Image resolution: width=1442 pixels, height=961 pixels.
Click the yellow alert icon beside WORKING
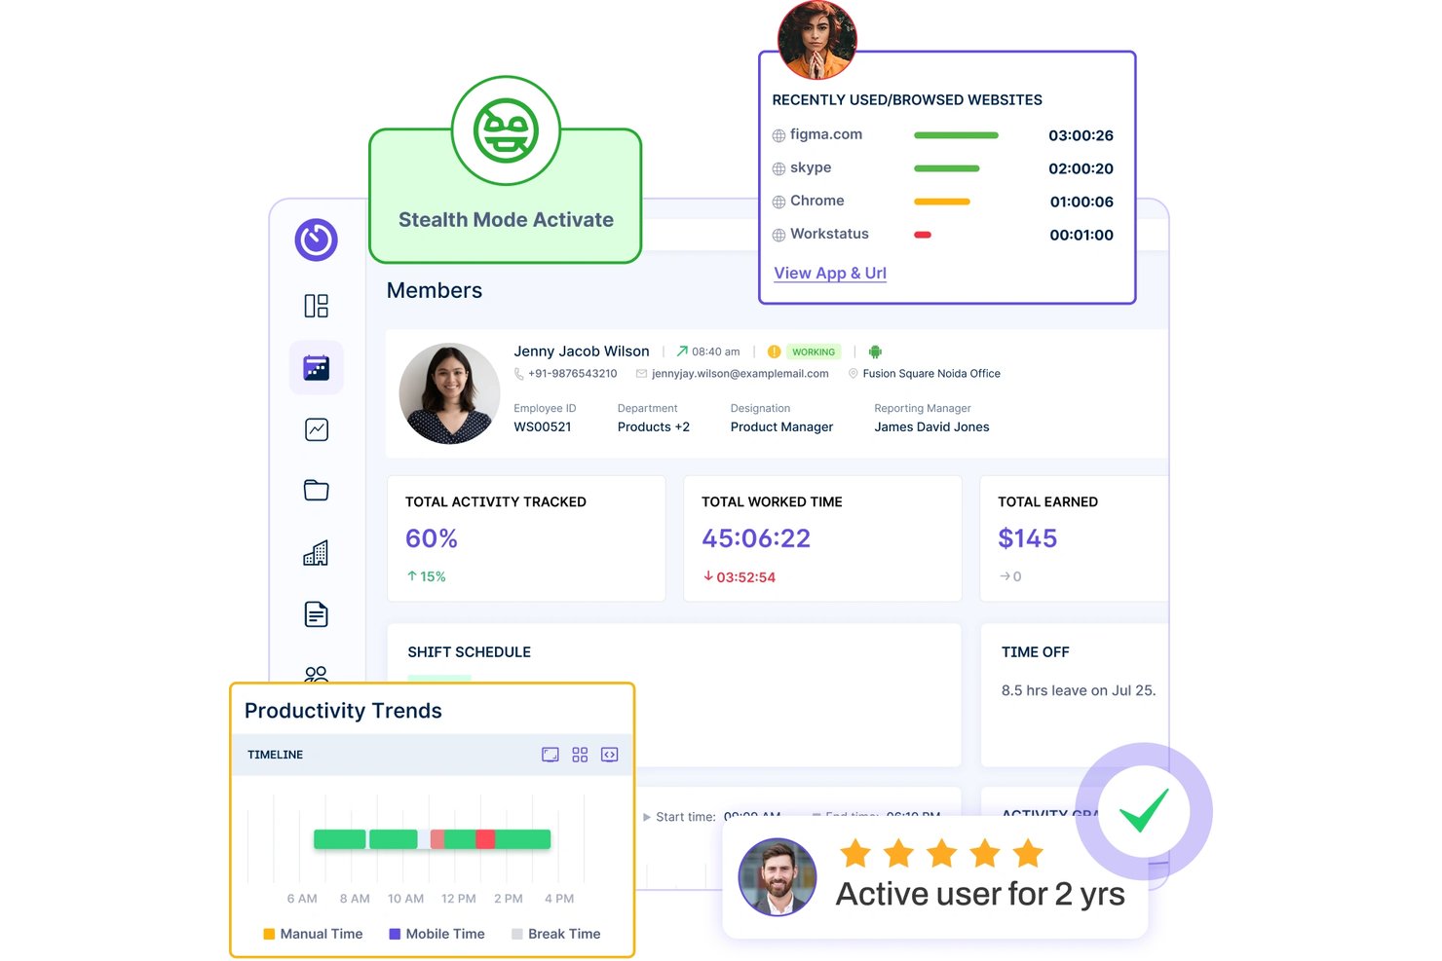(x=774, y=351)
